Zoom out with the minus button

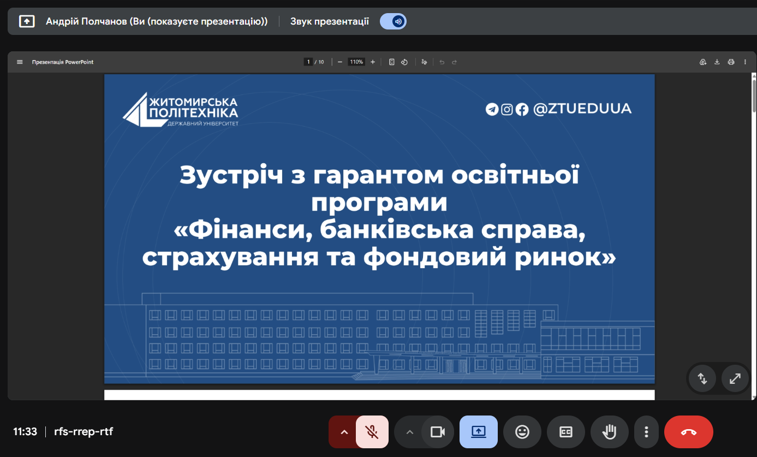click(339, 62)
